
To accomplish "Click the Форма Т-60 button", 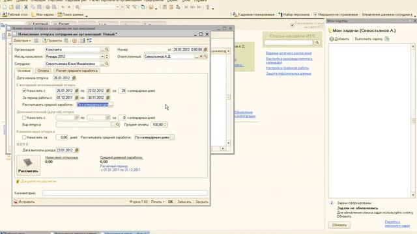I will click(139, 202).
